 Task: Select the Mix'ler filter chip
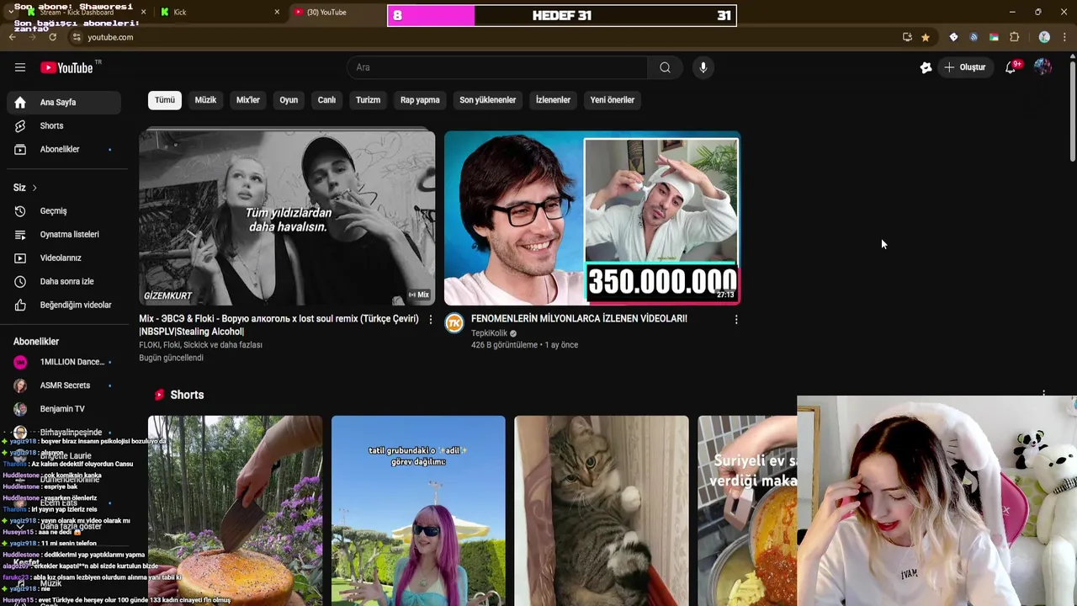tap(248, 100)
